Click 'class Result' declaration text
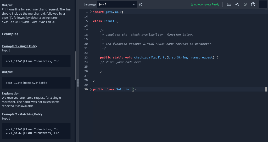268x142 pixels. tap(104, 21)
